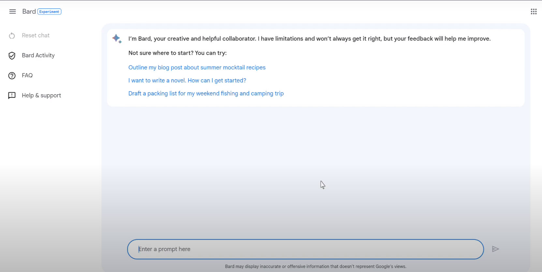Open the hamburger main menu

(12, 12)
